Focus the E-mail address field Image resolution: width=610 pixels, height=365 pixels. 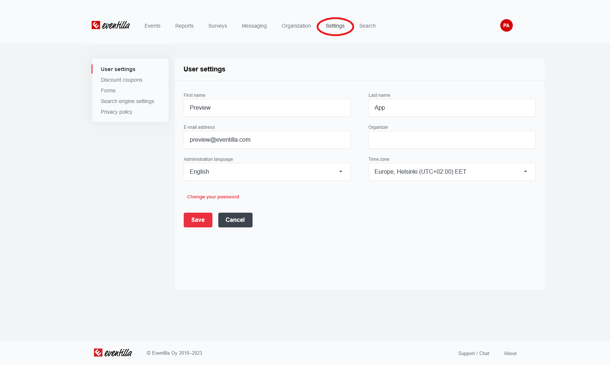267,140
